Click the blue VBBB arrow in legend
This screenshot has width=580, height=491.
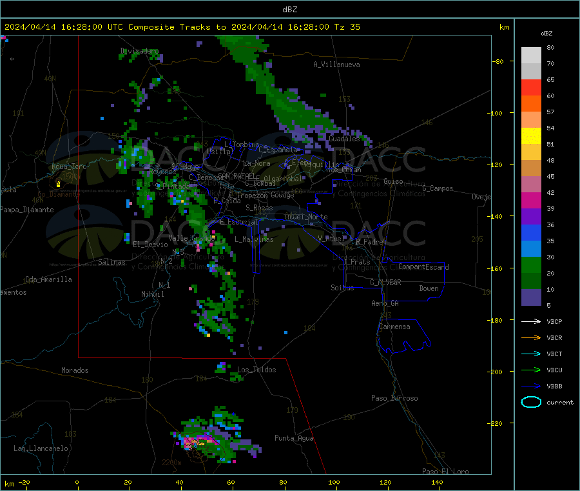click(x=531, y=386)
